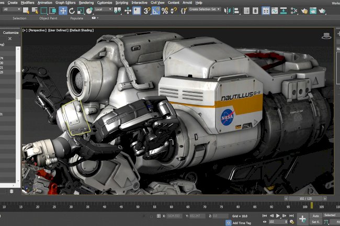This screenshot has height=226, width=340.
Task: Switch to the Populate ribbon tab
Action: click(x=77, y=18)
